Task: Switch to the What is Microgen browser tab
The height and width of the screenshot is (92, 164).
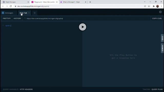Action: coord(73,2)
